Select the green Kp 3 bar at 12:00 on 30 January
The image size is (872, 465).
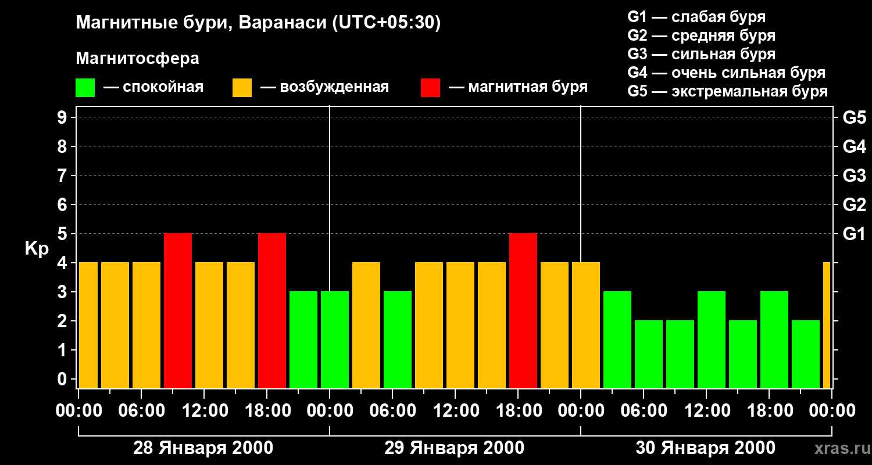[712, 340]
